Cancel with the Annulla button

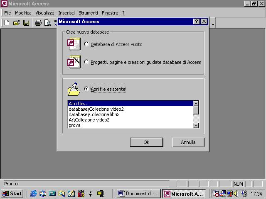(188, 142)
